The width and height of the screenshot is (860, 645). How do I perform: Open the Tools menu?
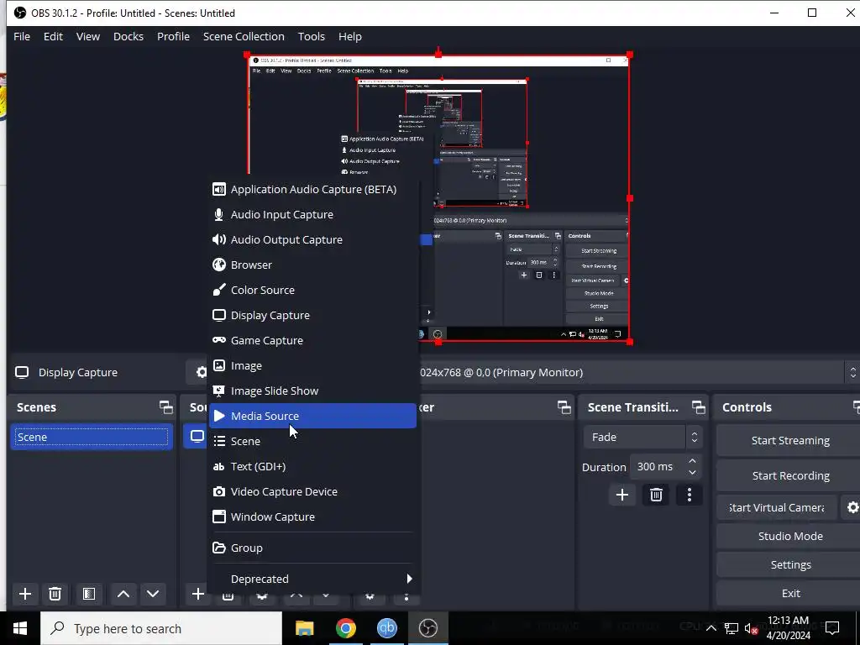coord(312,36)
